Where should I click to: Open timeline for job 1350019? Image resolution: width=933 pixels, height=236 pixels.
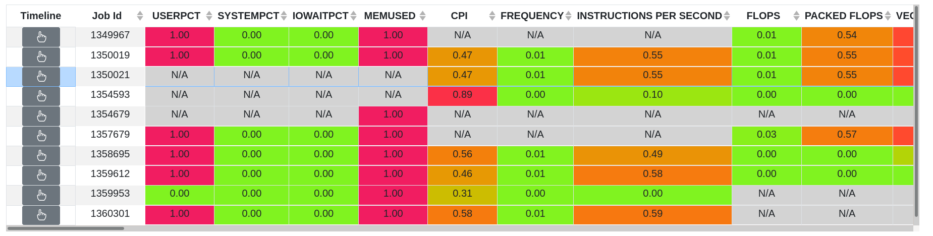click(41, 57)
